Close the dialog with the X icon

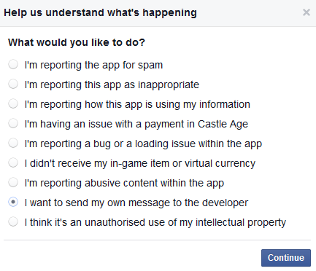307,12
